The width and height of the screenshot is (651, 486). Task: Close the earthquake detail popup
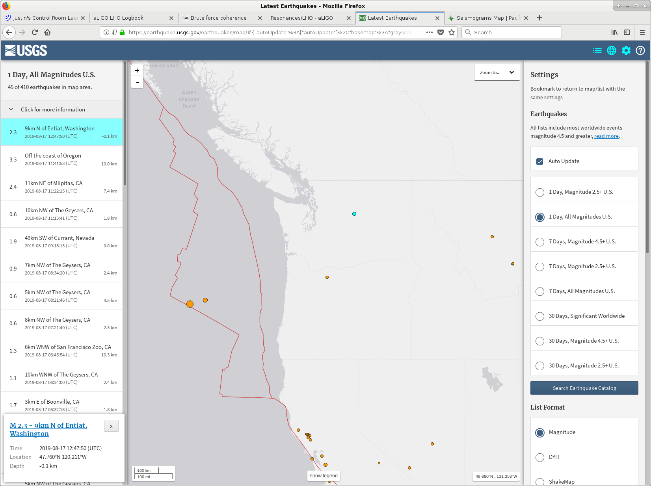[111, 426]
